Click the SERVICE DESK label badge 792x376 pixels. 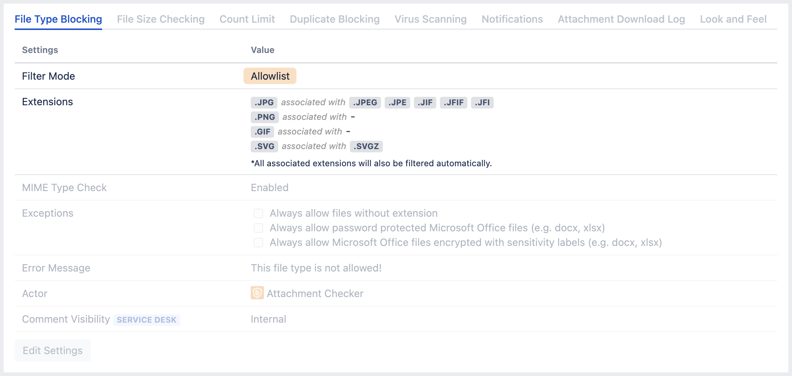146,320
